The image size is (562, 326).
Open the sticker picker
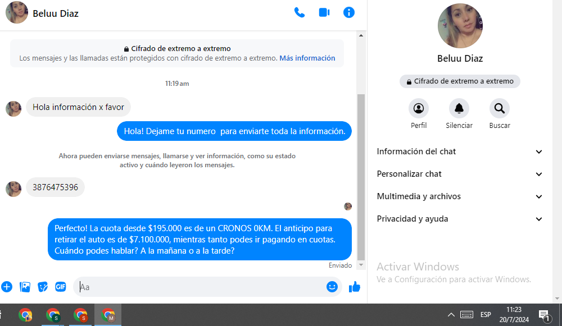click(x=43, y=287)
